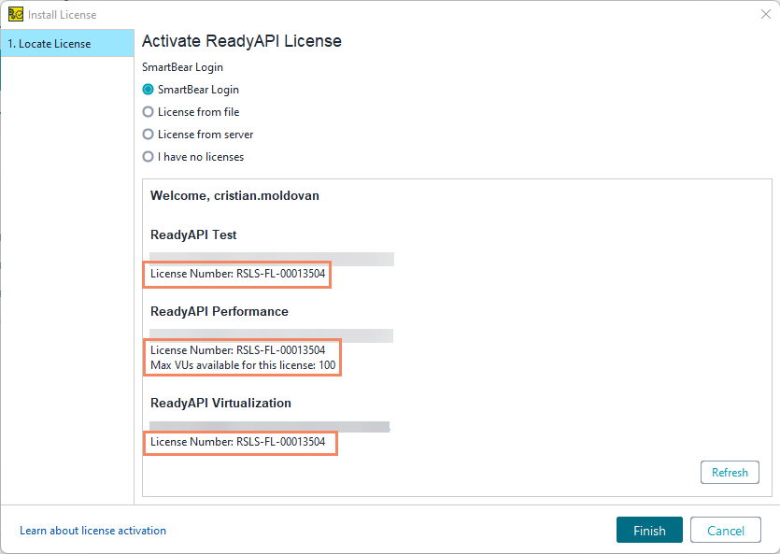The image size is (780, 554).
Task: Click the License Number under ReadyAPI Test
Action: [238, 274]
